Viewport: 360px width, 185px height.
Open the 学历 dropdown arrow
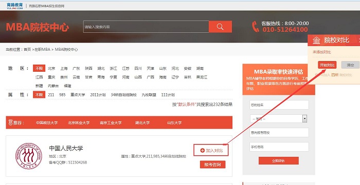click(x=304, y=119)
